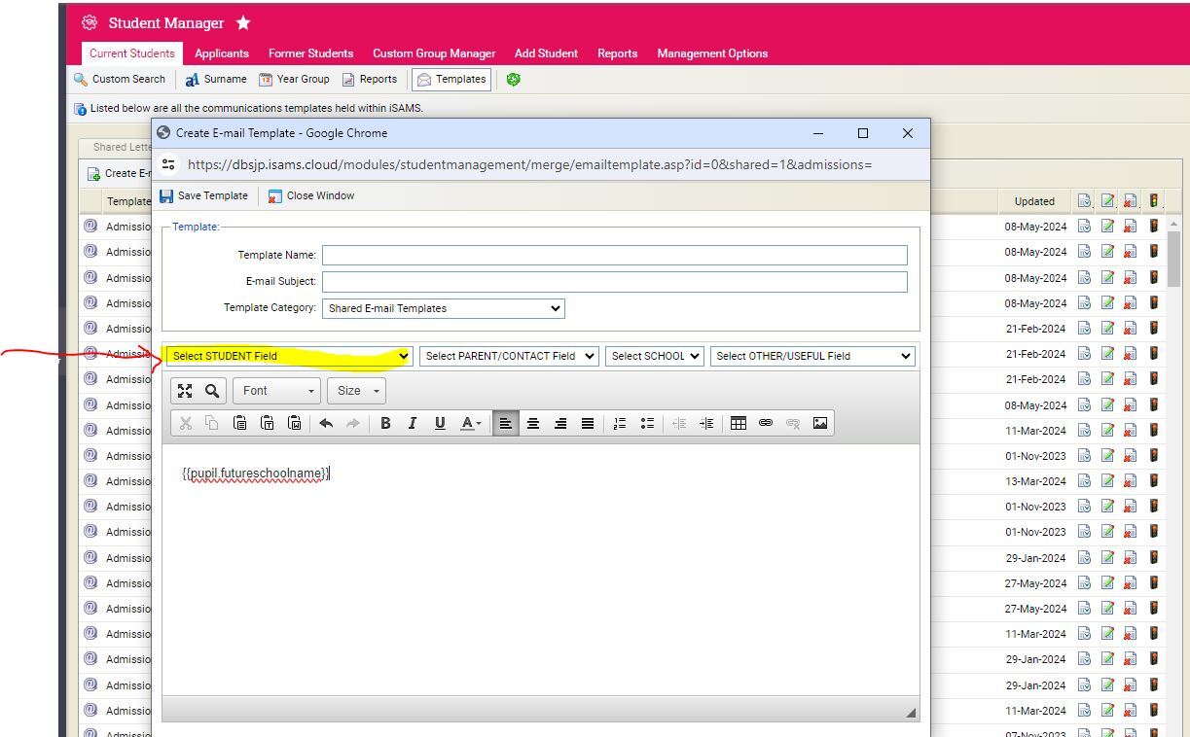Click the Save Template button
1190x737 pixels.
click(x=203, y=195)
